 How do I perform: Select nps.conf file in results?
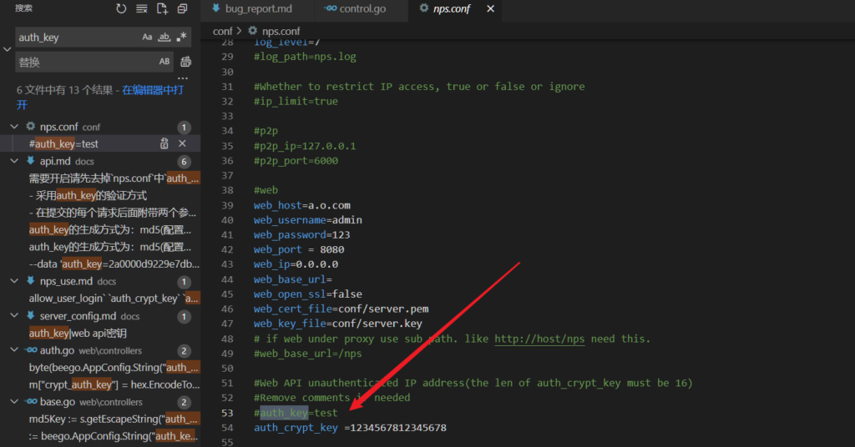click(x=59, y=127)
